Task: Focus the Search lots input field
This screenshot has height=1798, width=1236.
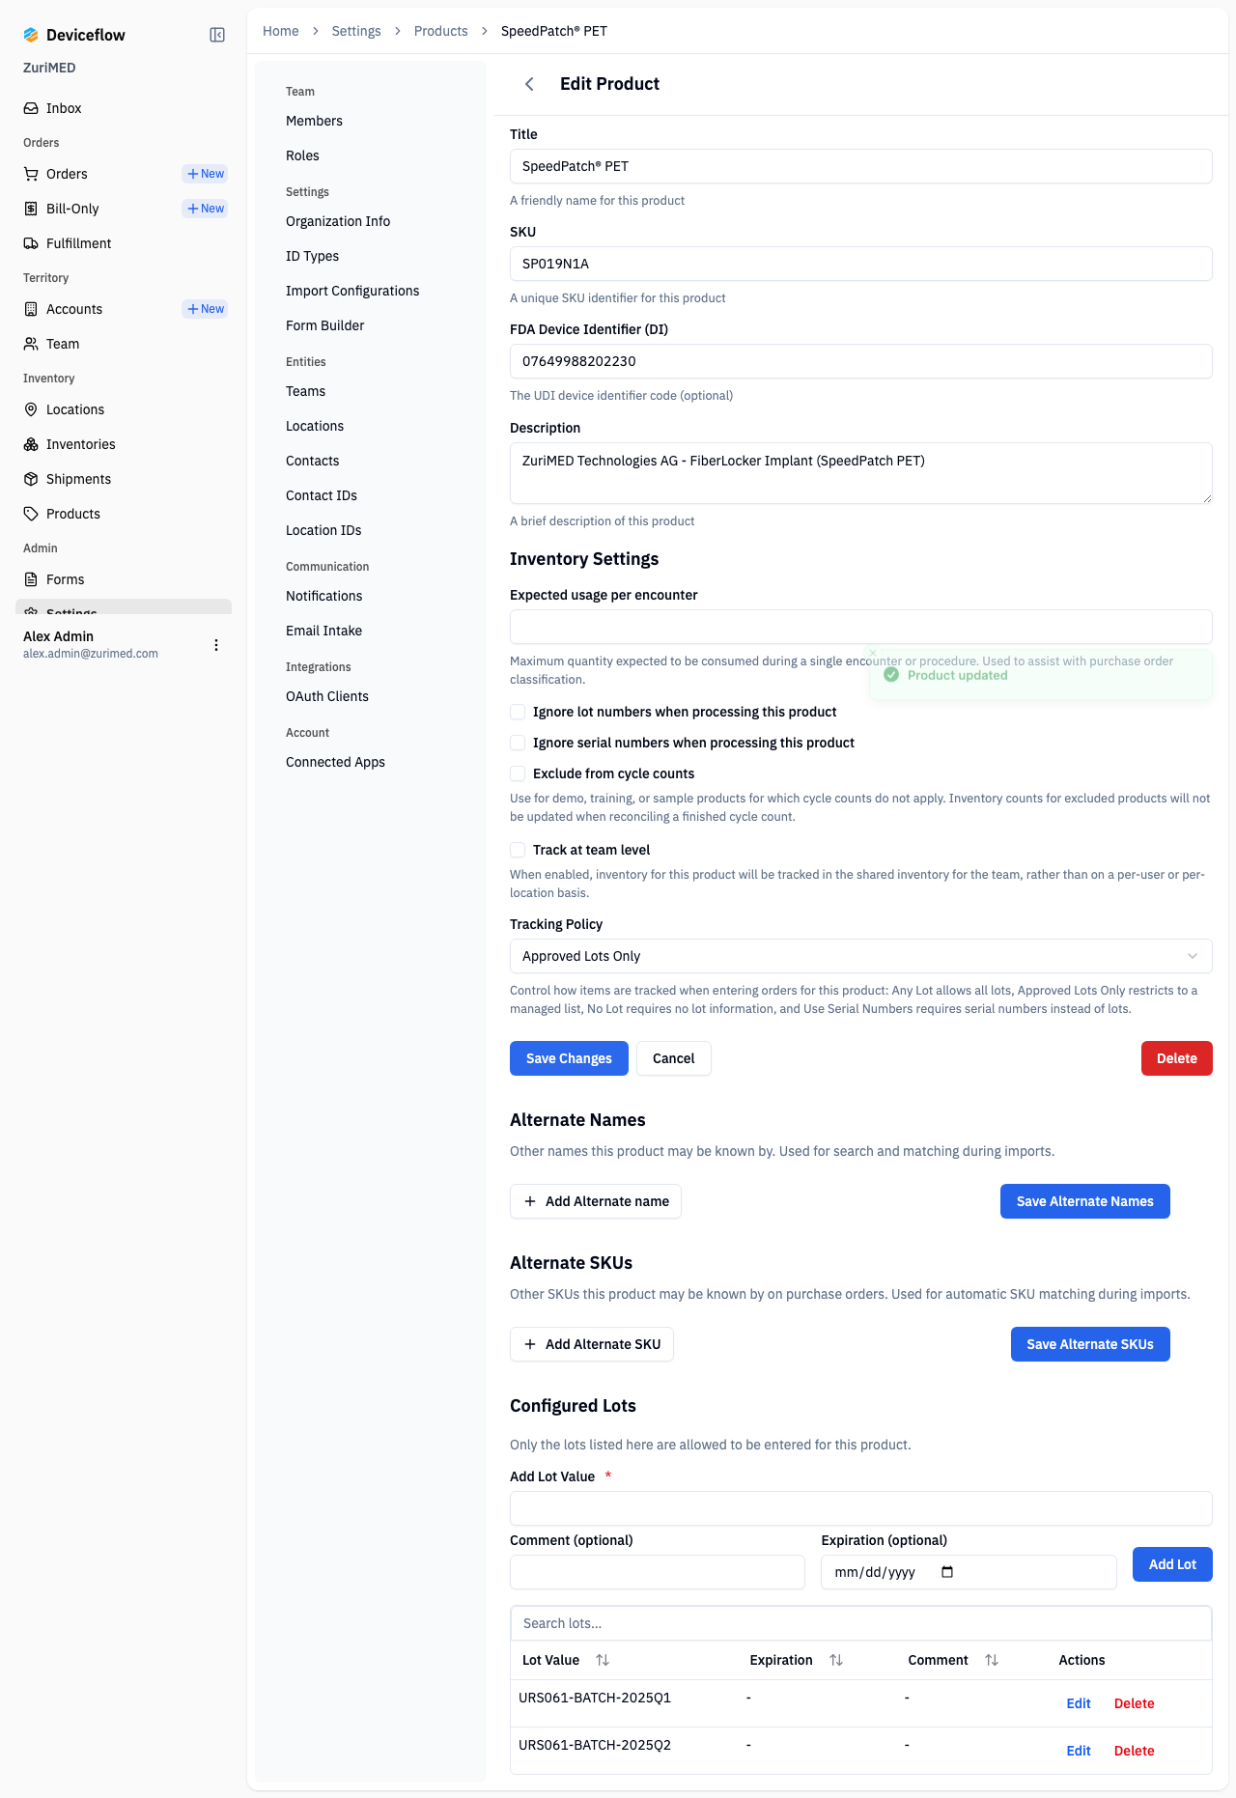Action: [x=861, y=1623]
